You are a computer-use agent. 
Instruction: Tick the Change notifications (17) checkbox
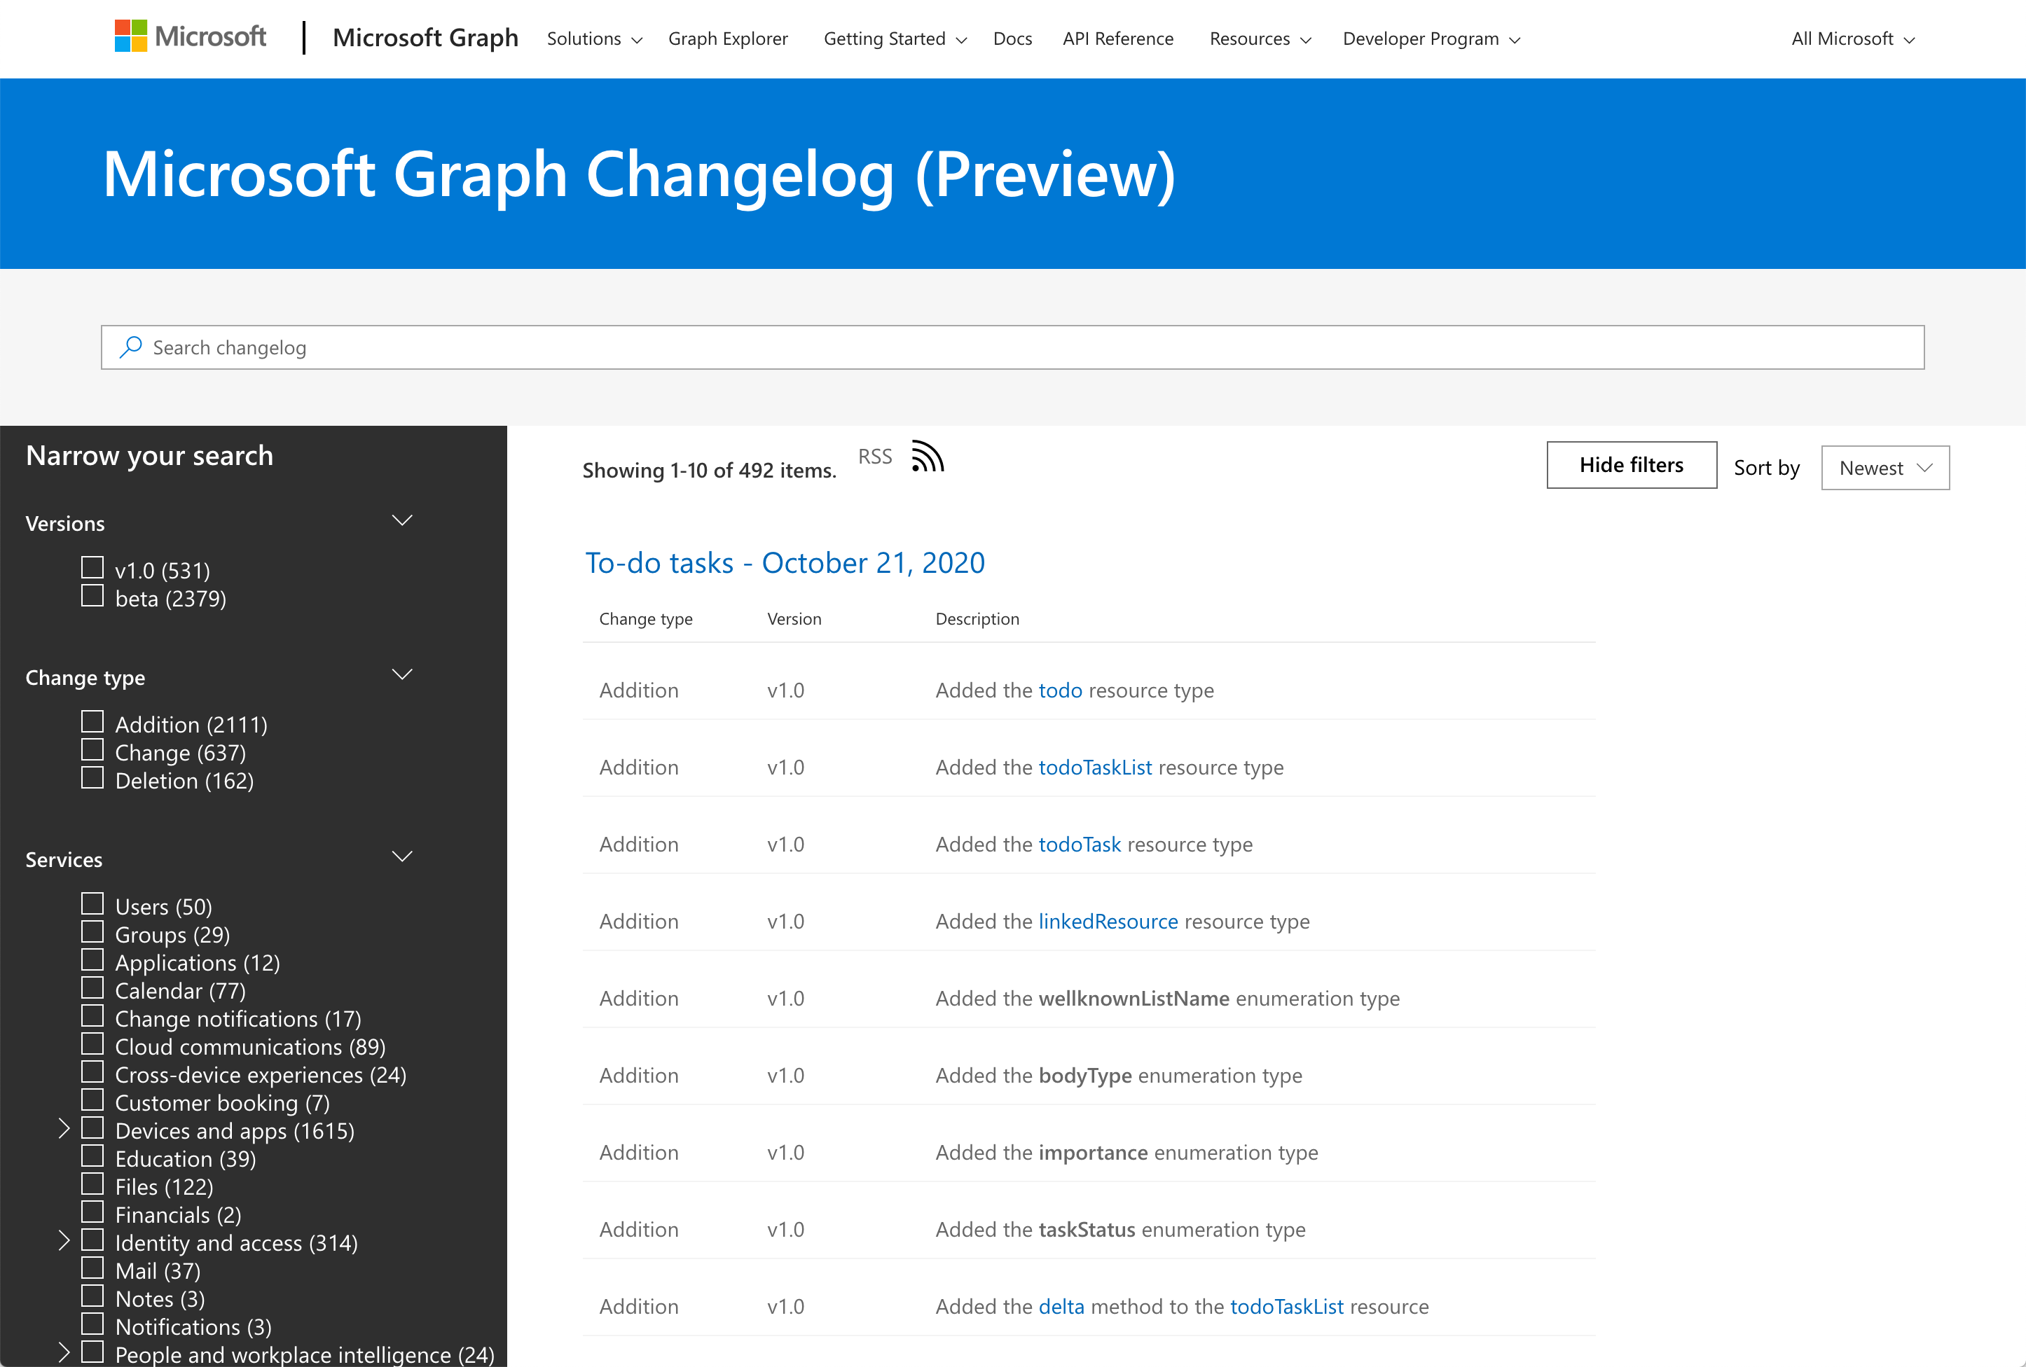(x=92, y=1016)
